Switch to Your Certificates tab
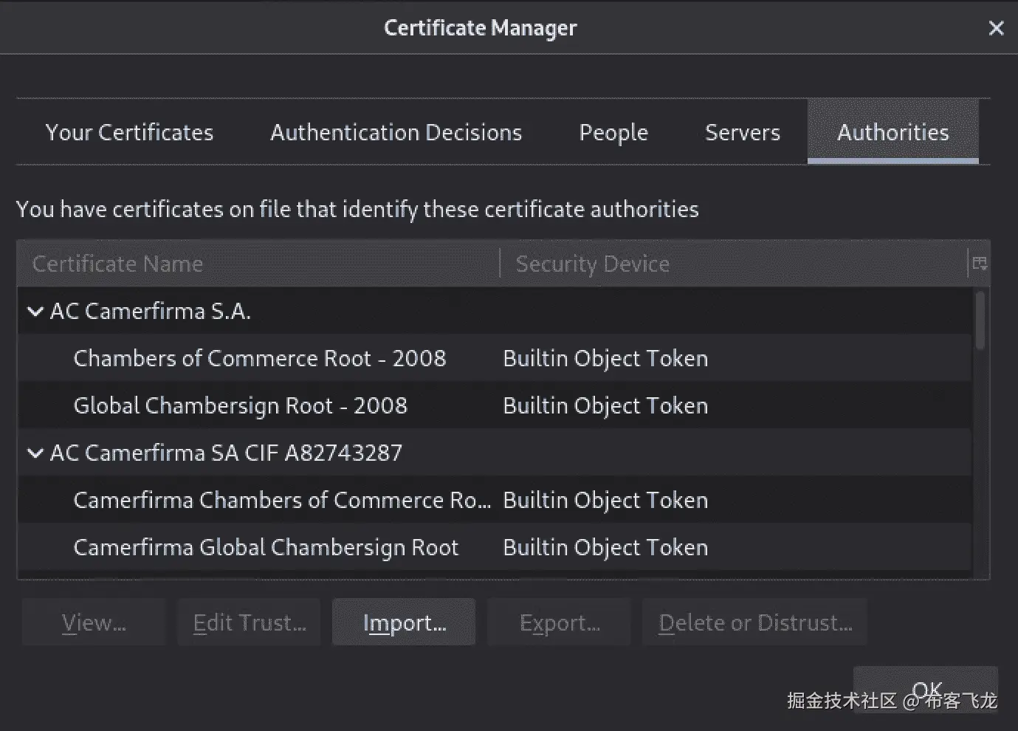1018x731 pixels. click(129, 132)
